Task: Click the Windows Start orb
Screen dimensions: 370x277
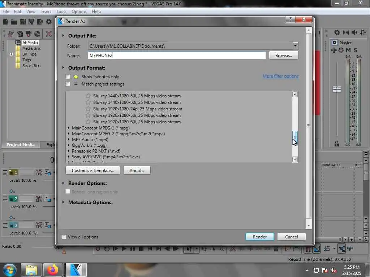Action: [9, 270]
